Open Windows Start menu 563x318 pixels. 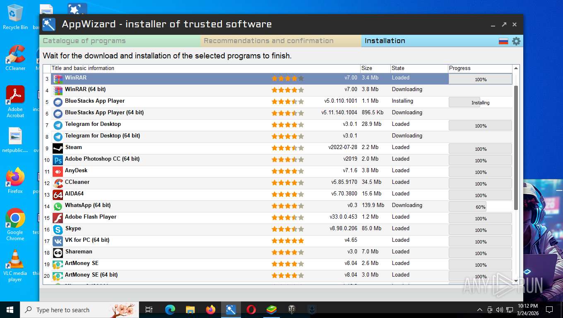10,310
